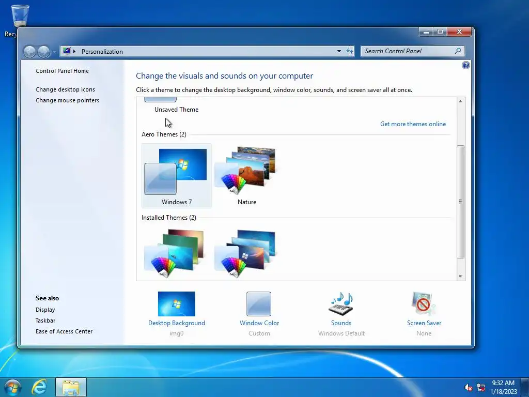
Task: Click the Windows Explorer taskbar button
Action: tap(71, 387)
